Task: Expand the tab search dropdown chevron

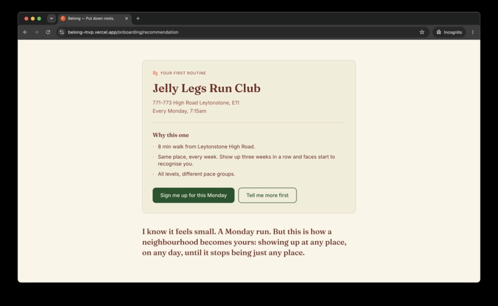Action: (x=51, y=19)
